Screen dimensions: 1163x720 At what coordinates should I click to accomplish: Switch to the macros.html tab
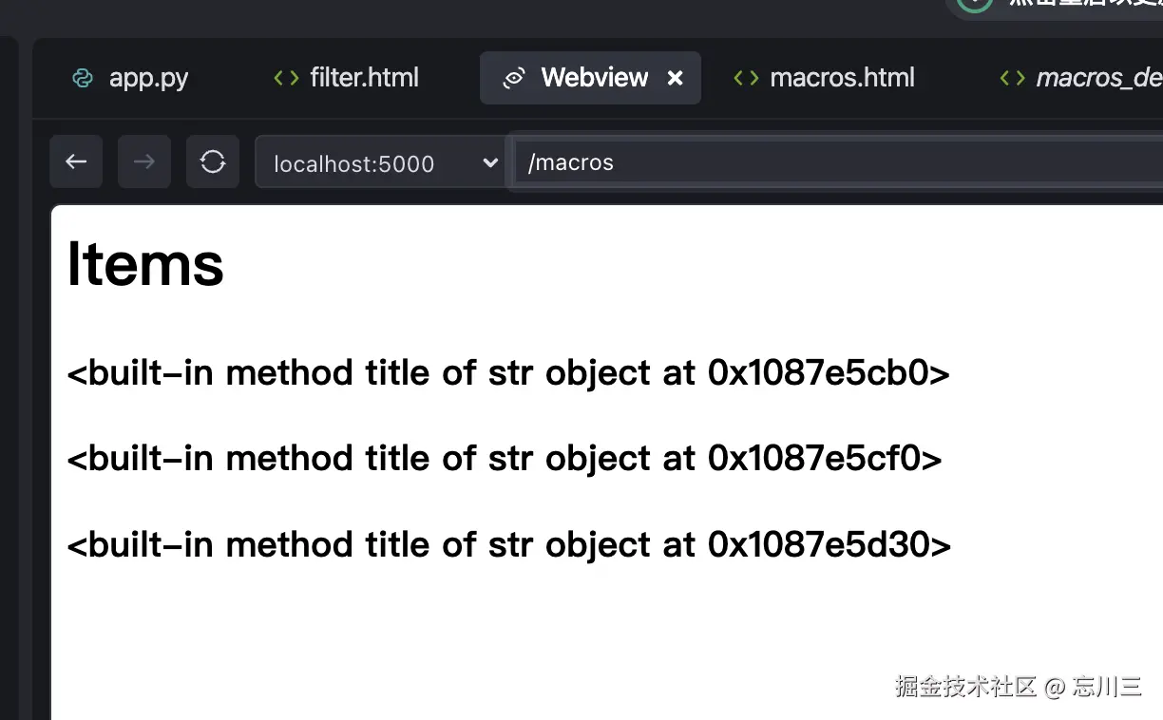point(842,78)
